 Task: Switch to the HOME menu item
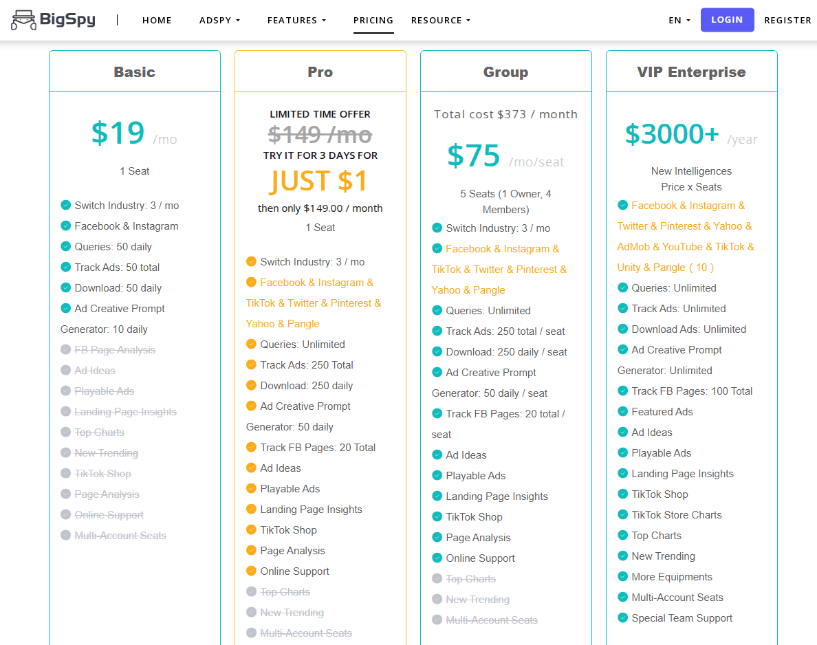pyautogui.click(x=157, y=20)
